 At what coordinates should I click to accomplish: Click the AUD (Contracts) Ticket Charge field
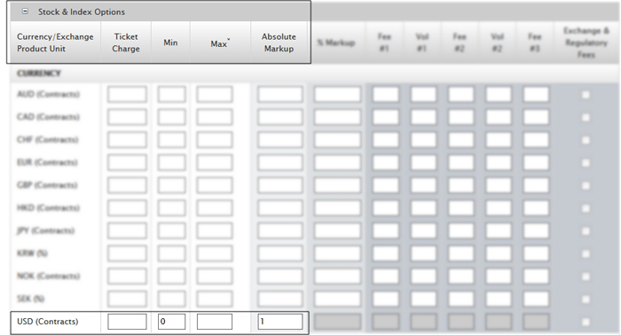127,94
